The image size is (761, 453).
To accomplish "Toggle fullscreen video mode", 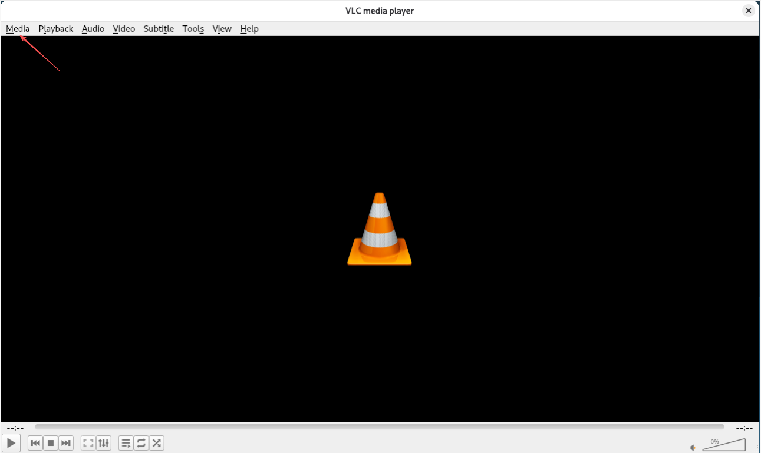I will coord(88,443).
